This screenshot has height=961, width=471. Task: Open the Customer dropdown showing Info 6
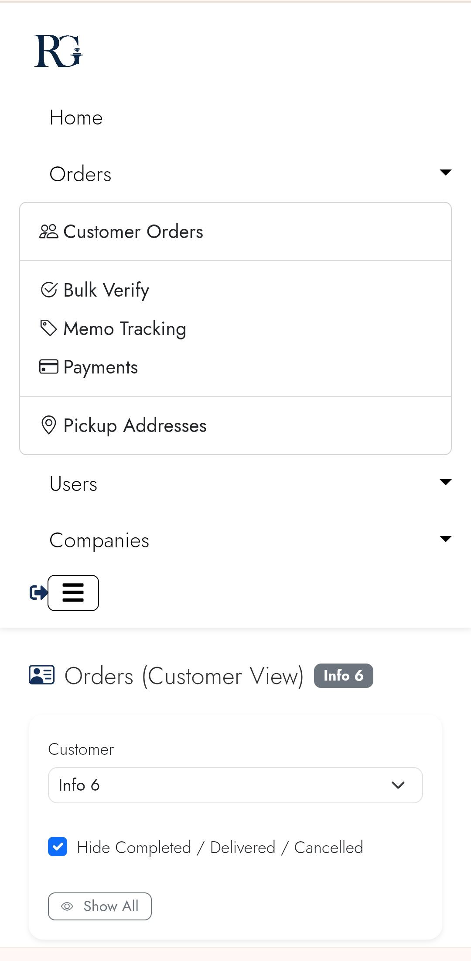(235, 785)
